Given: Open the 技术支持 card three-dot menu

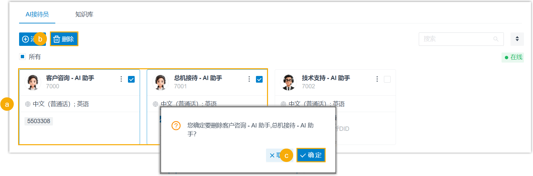Looking at the screenshot, I should 377,79.
